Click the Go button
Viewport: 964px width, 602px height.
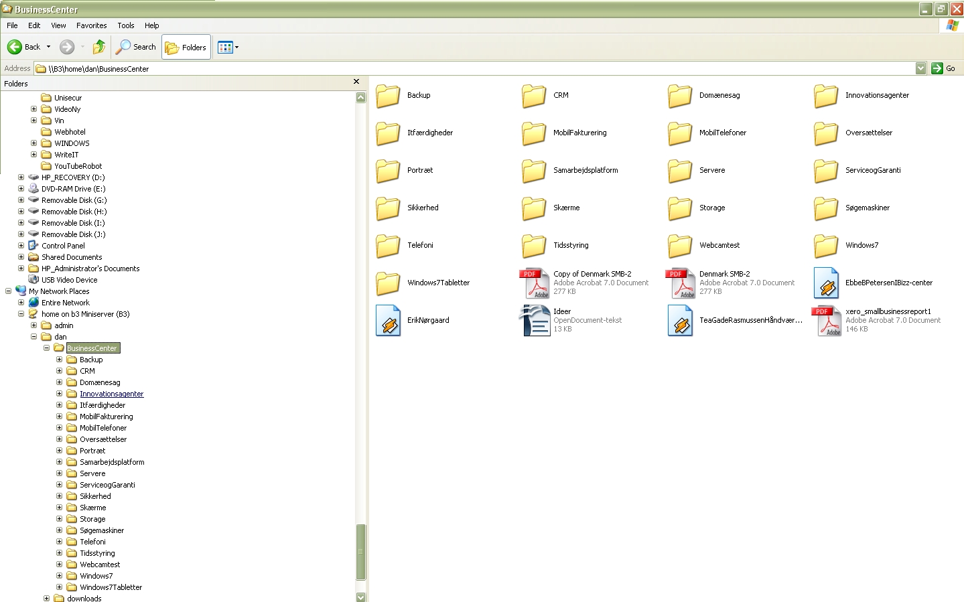[943, 68]
